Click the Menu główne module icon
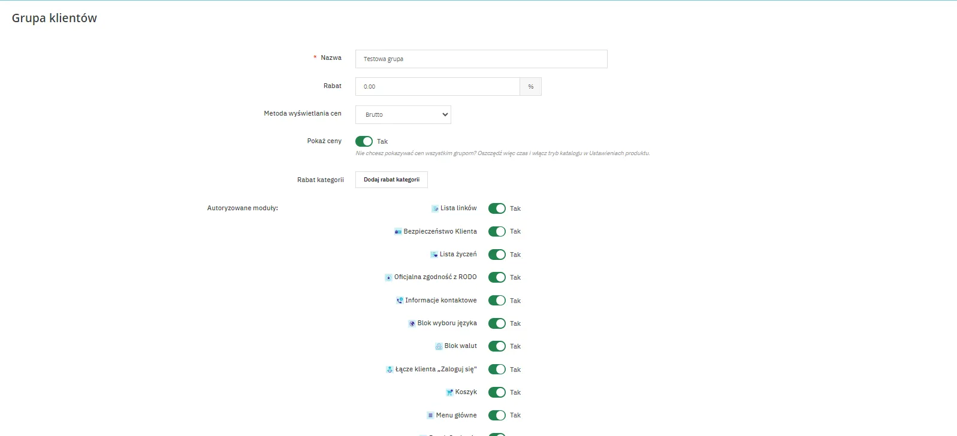Viewport: 957px width, 436px height. pyautogui.click(x=430, y=415)
